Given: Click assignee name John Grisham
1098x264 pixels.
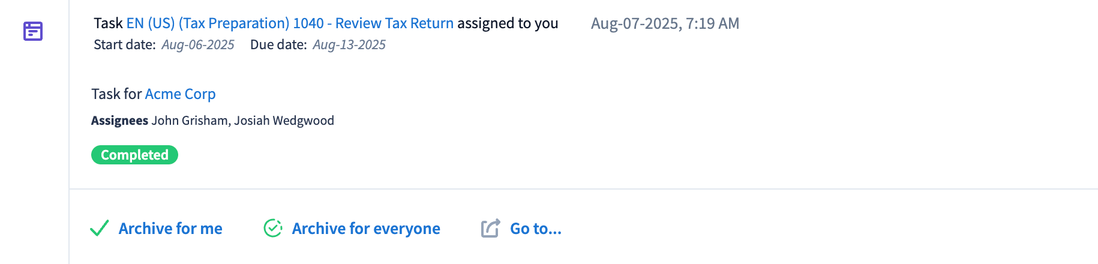Looking at the screenshot, I should [189, 121].
